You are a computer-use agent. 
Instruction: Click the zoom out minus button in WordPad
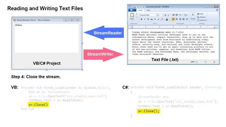[197, 62]
